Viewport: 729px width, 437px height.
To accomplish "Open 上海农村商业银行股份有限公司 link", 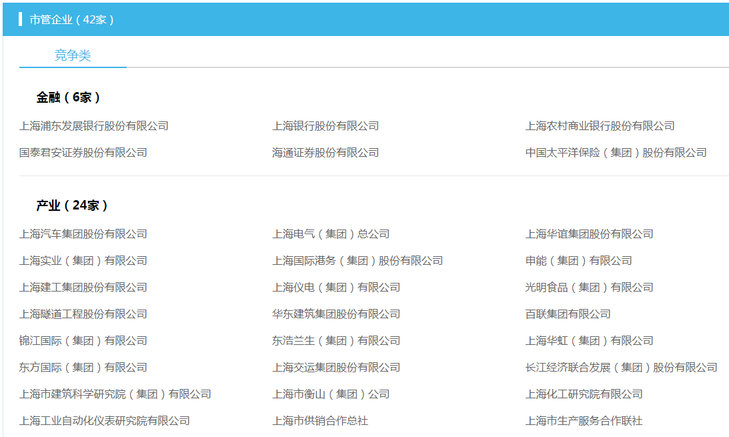I will [600, 126].
